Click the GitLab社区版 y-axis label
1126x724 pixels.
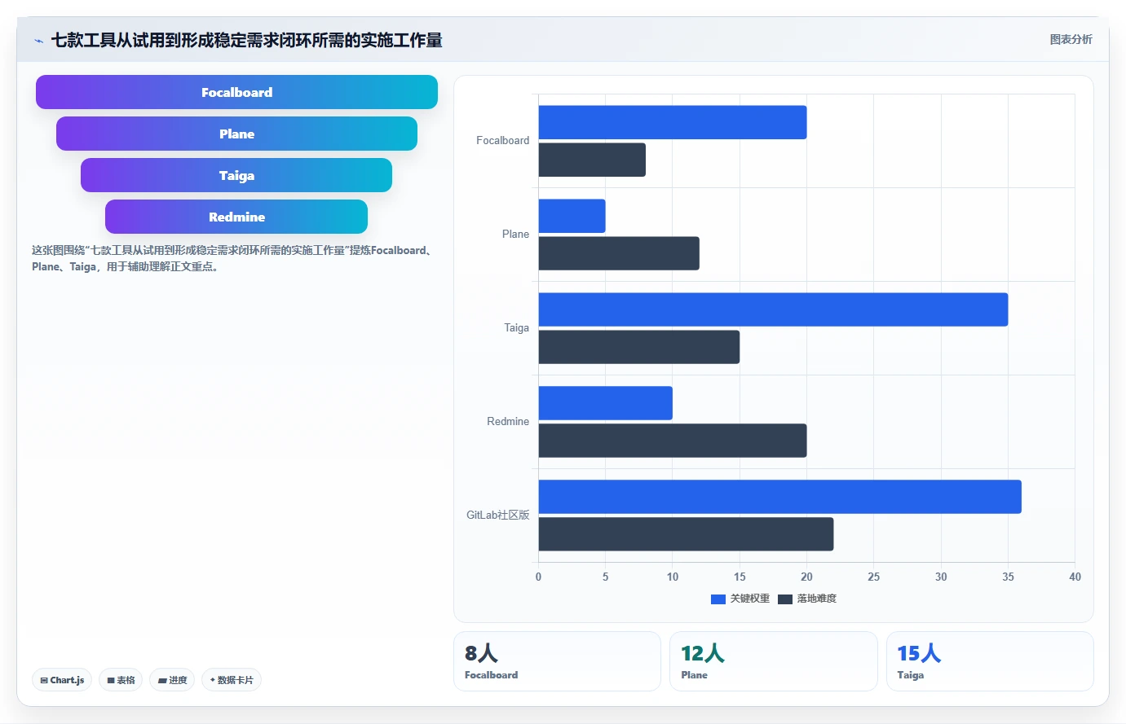[x=497, y=516]
